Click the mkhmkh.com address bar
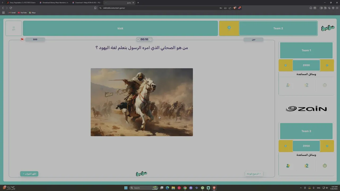The width and height of the screenshot is (340, 191). 159,8
